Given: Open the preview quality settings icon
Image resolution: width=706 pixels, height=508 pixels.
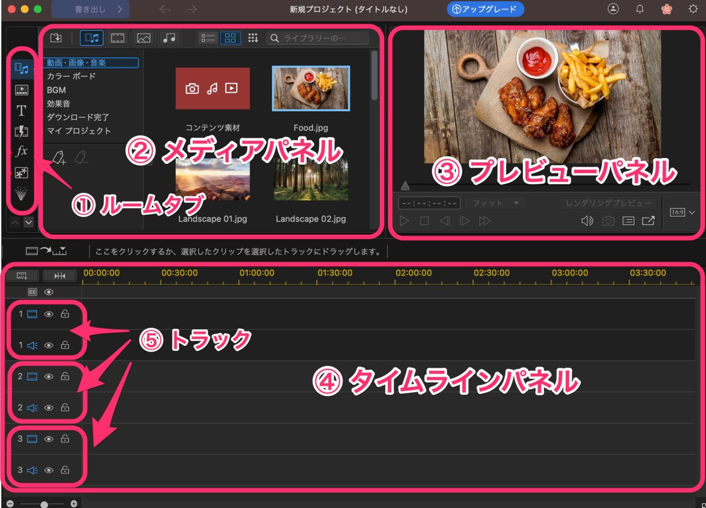Looking at the screenshot, I should 628,221.
